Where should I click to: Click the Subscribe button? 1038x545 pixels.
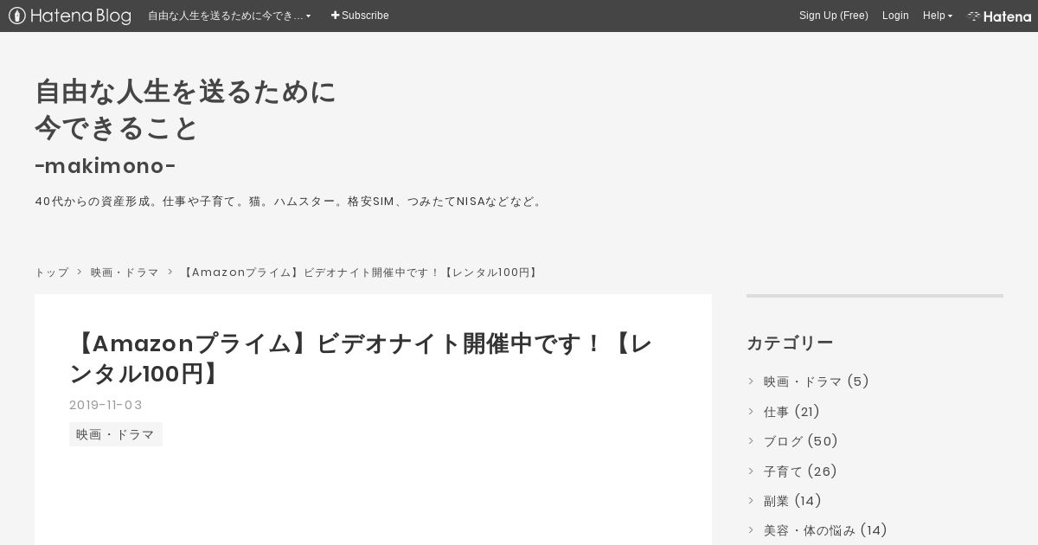click(x=360, y=16)
